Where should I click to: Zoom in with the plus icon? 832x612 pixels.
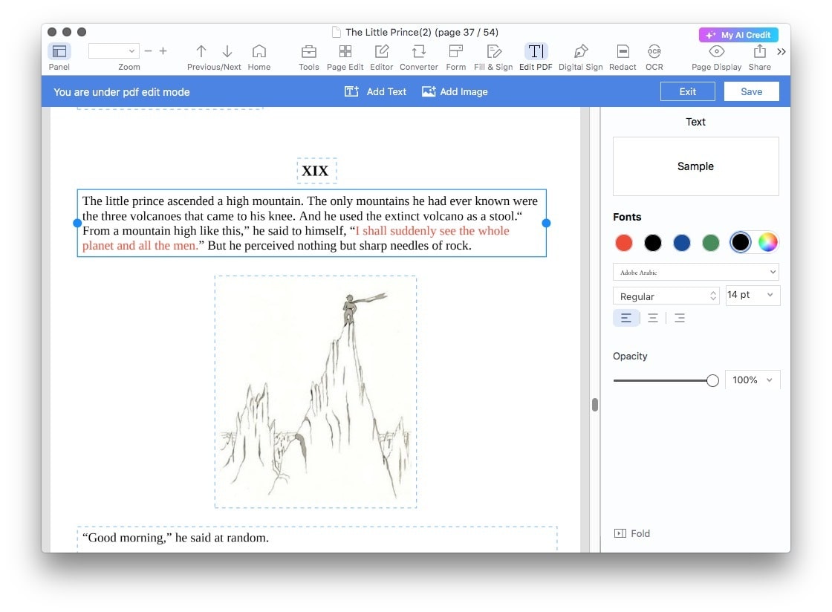163,51
